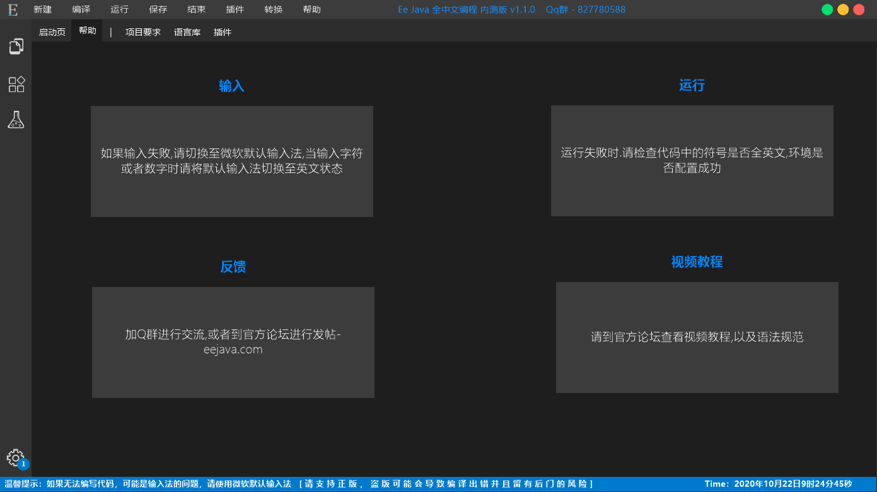Open the 保存 menu
This screenshot has height=492, width=877.
tap(158, 9)
